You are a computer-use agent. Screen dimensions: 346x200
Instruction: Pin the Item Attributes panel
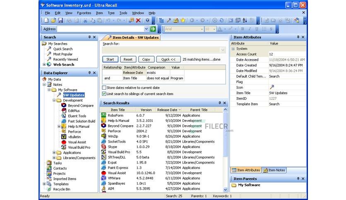[298, 37]
